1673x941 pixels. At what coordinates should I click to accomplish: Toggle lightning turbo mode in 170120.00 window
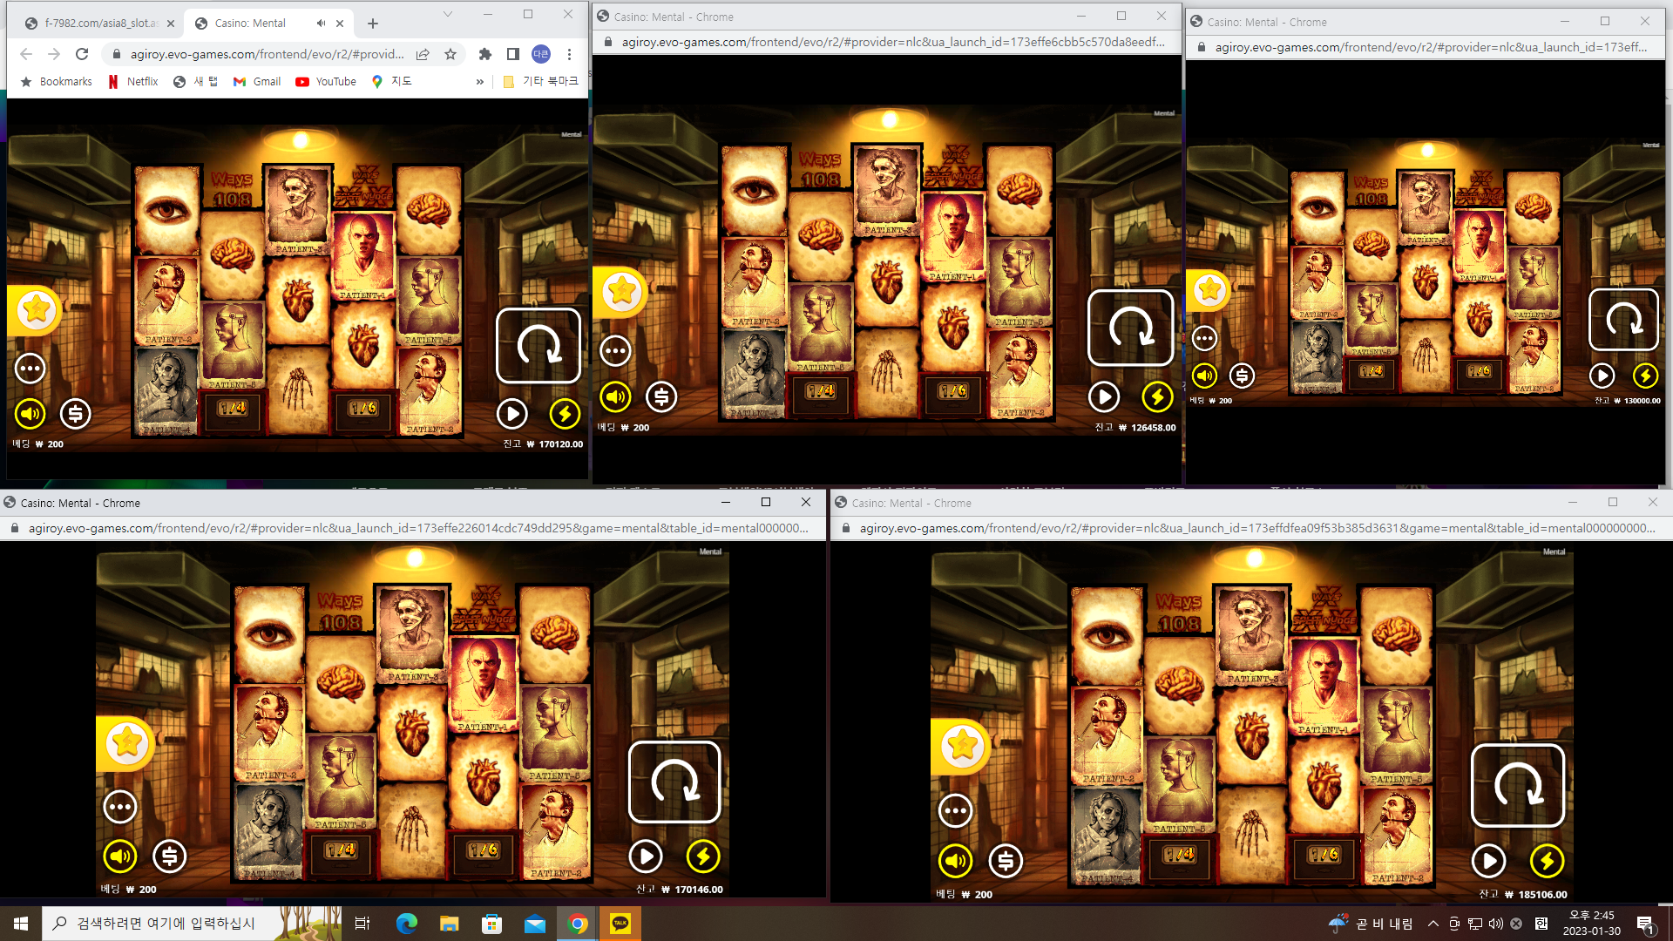tap(565, 414)
